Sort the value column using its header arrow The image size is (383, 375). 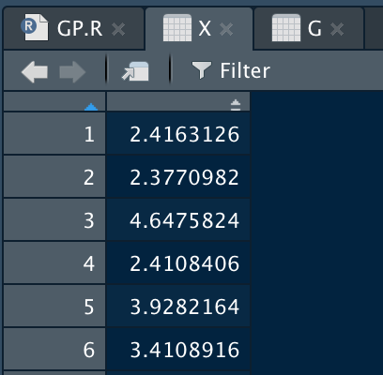(236, 105)
